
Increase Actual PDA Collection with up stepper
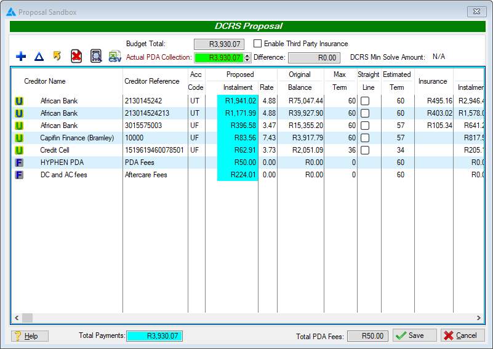pyautogui.click(x=247, y=55)
